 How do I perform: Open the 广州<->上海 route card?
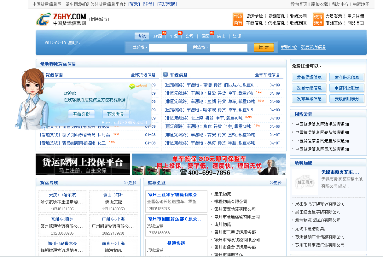(113, 226)
